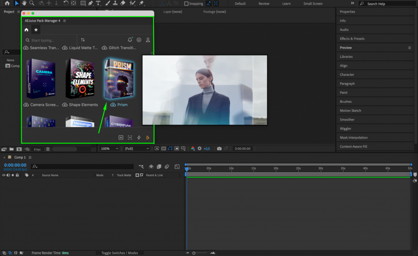This screenshot has height=256, width=418.
Task: Open AEJuice account profile icon
Action: [148, 40]
